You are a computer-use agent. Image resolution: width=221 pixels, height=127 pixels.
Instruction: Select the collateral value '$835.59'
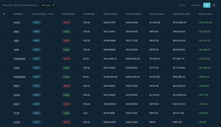click(x=154, y=41)
